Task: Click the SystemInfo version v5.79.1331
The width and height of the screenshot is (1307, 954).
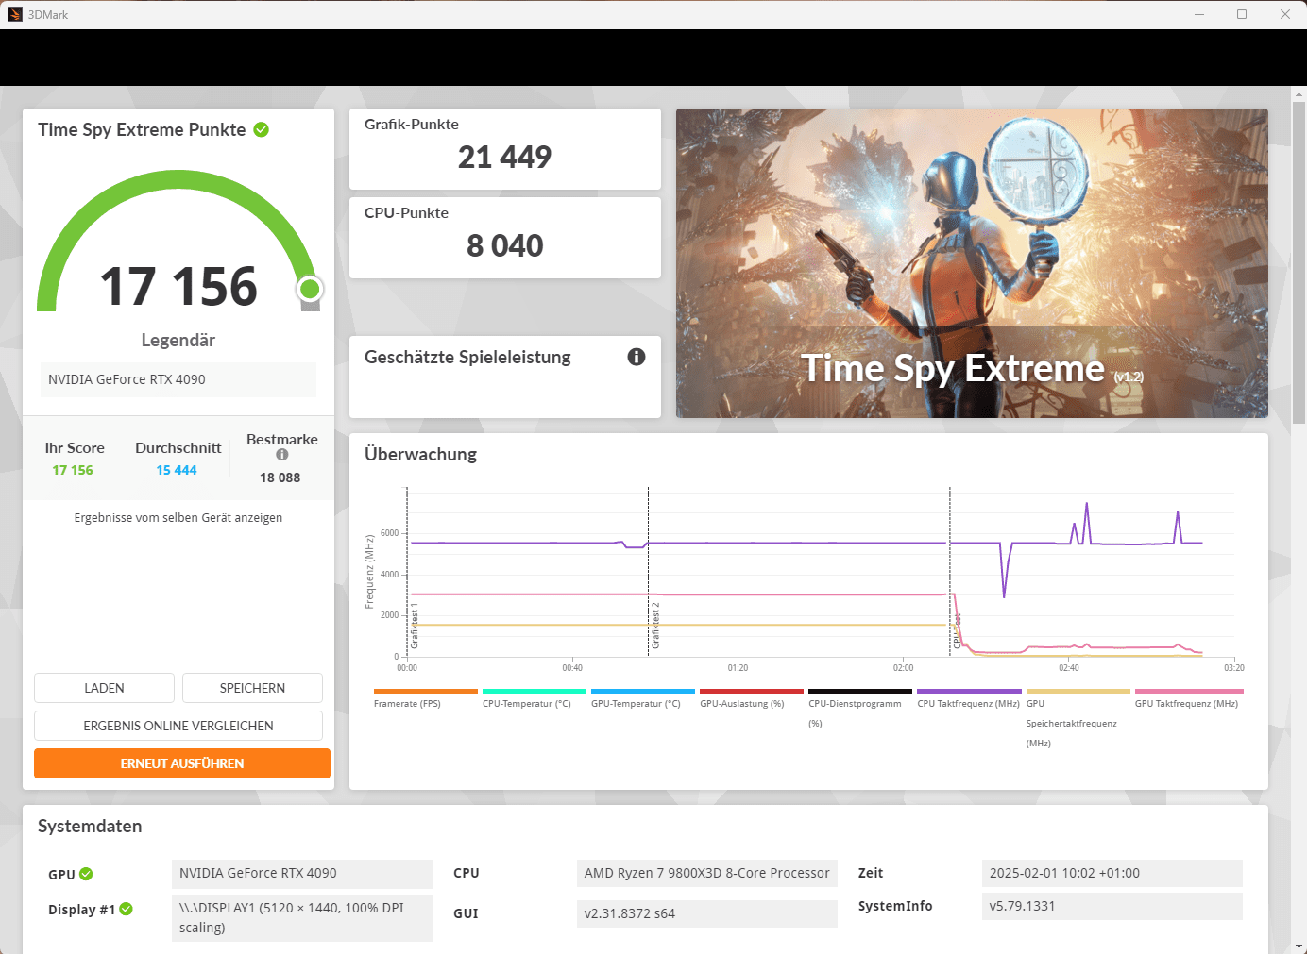Action: click(1112, 906)
